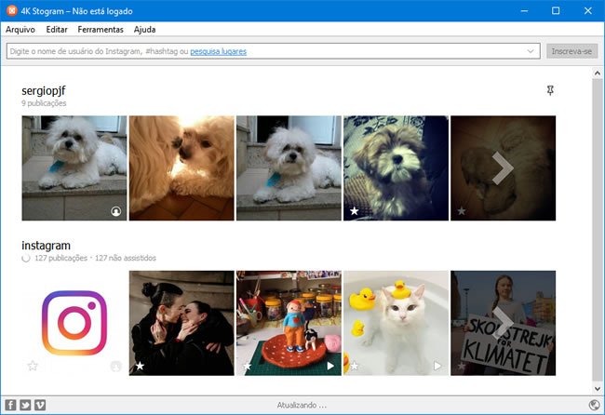Click the loading spinner beside instagram posts
Viewport: 605px width, 415px height.
[26, 258]
